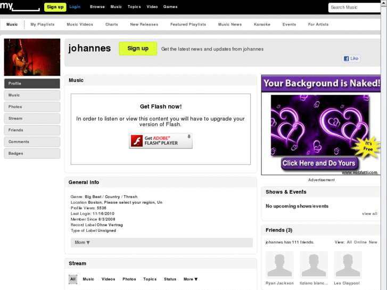This screenshot has width=387, height=290.
Task: Click Click Here and Do Yours ad button
Action: click(x=319, y=163)
